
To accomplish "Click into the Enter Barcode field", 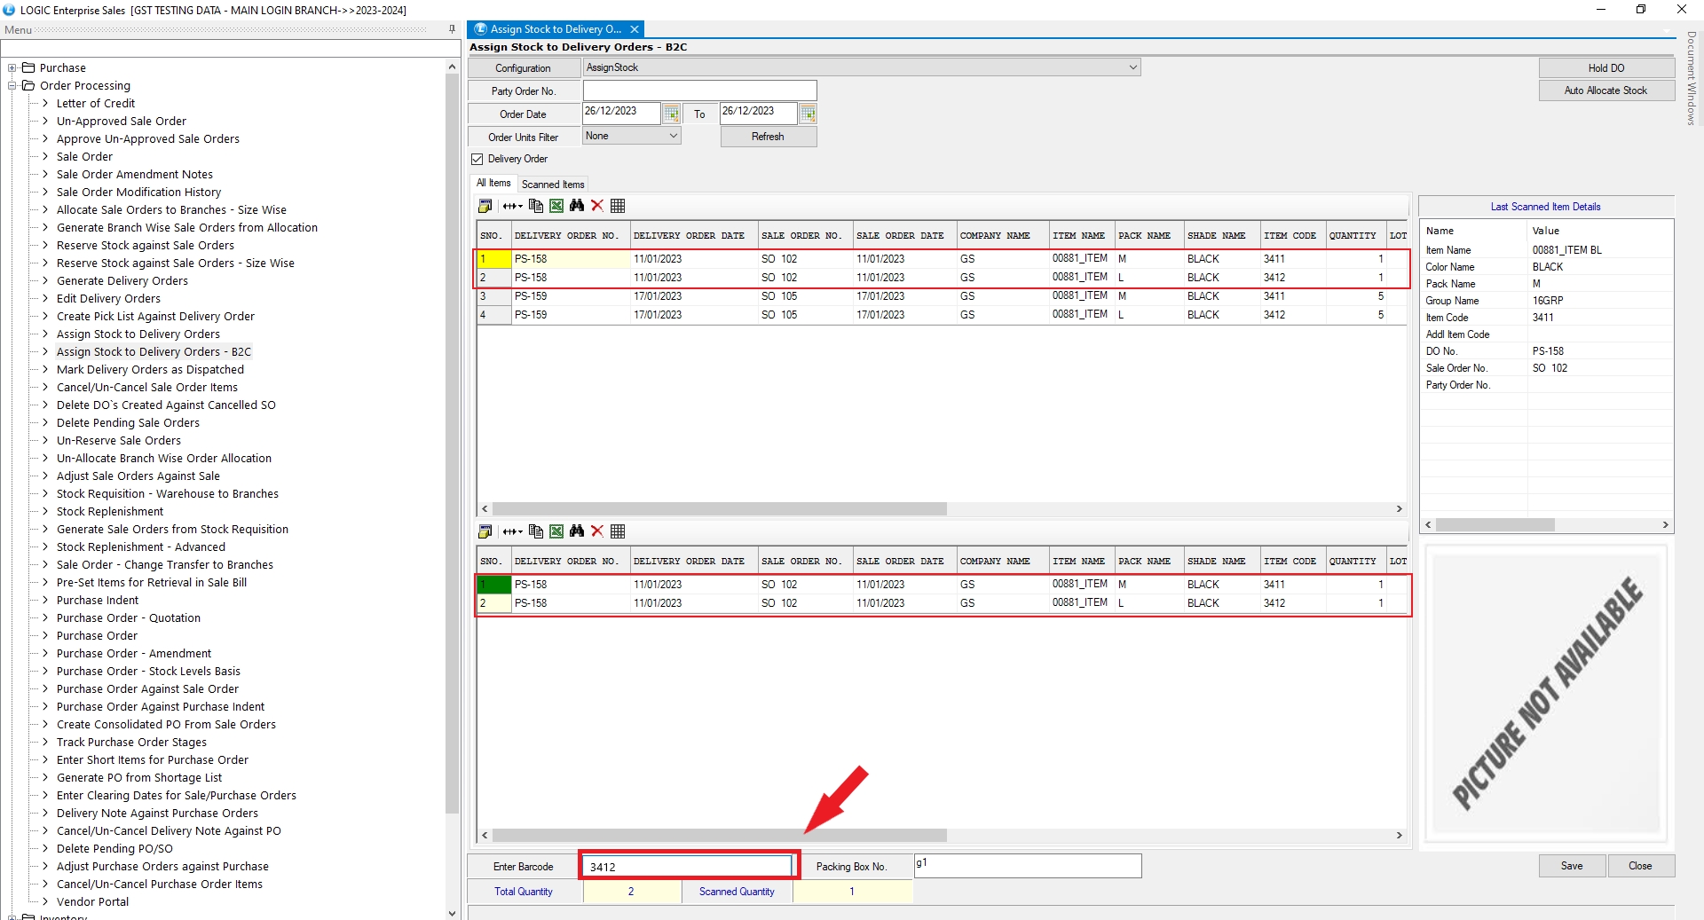I will [689, 867].
